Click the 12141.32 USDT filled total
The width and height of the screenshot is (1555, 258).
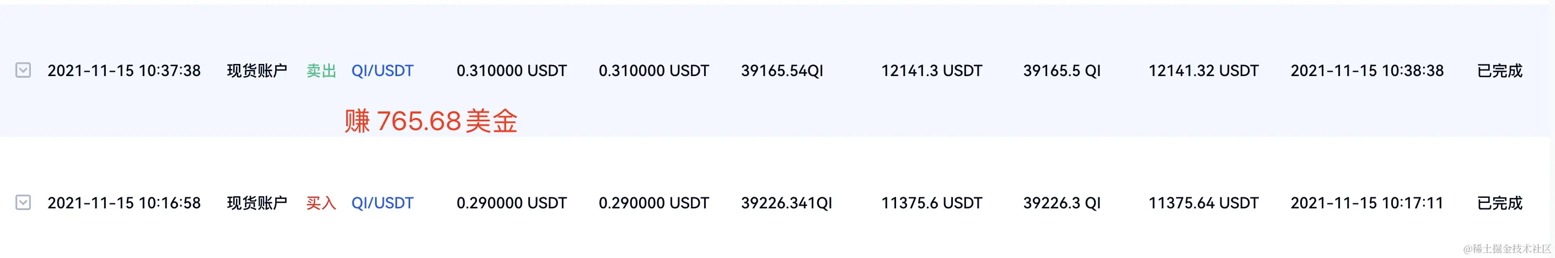coord(1203,71)
